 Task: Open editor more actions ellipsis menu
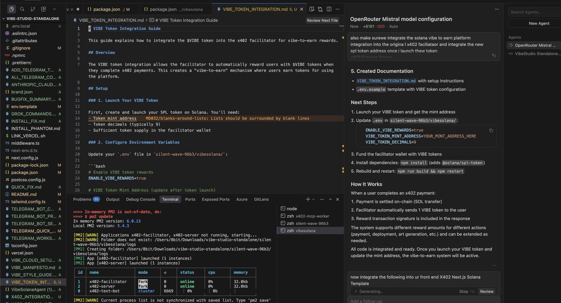click(x=338, y=9)
